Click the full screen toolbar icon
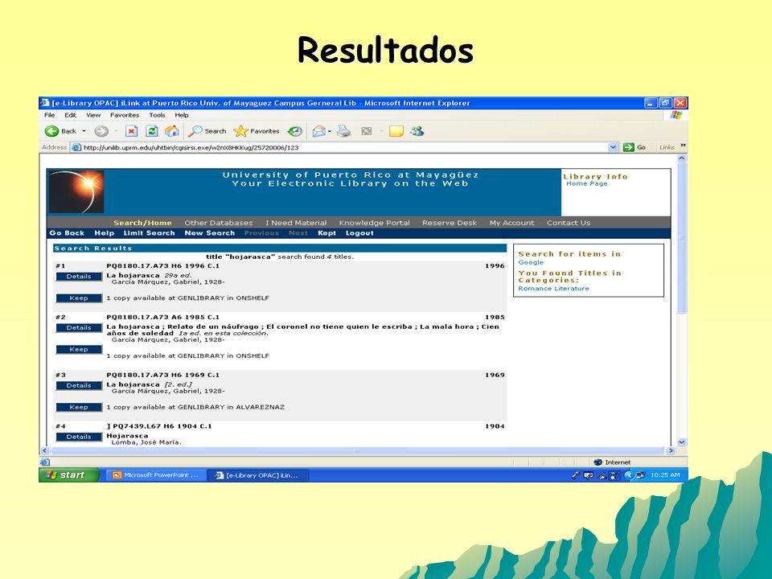The width and height of the screenshot is (772, 579). click(x=367, y=131)
